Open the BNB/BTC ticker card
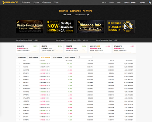Image resolution: width=152 pixels, height=122 pixels. tap(27, 49)
